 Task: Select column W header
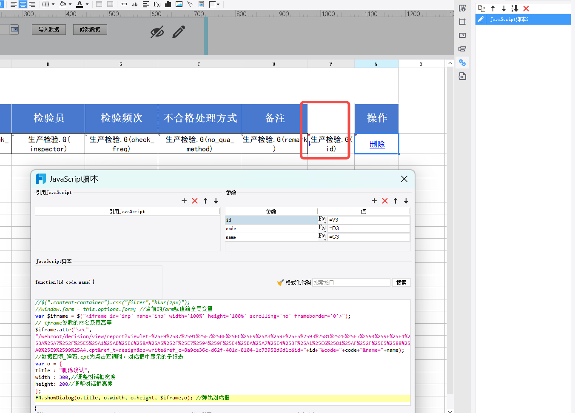click(x=376, y=64)
